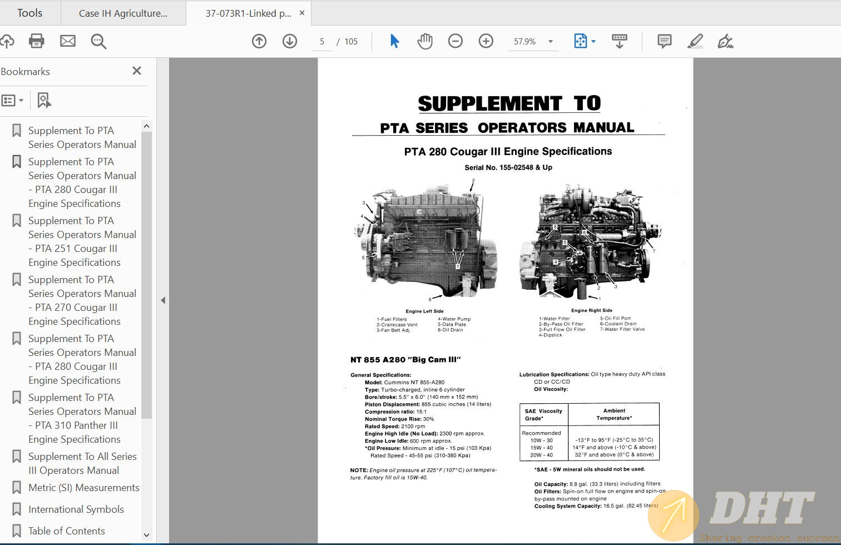841x545 pixels.
Task: Zoom out with minus button
Action: coord(456,41)
